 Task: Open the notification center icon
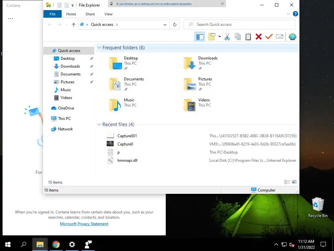(x=323, y=244)
